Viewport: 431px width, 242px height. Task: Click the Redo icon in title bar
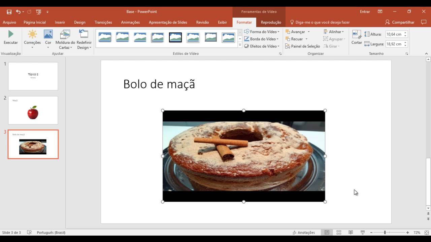[29, 12]
